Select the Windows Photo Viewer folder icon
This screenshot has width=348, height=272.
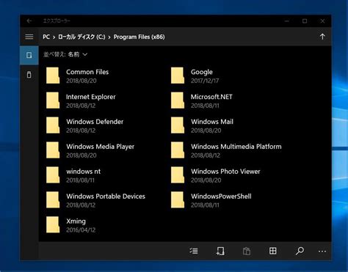coord(178,175)
